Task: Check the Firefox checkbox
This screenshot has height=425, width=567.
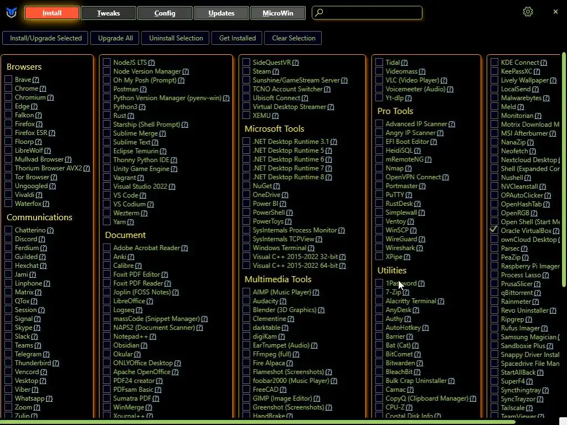Action: pyautogui.click(x=8, y=124)
